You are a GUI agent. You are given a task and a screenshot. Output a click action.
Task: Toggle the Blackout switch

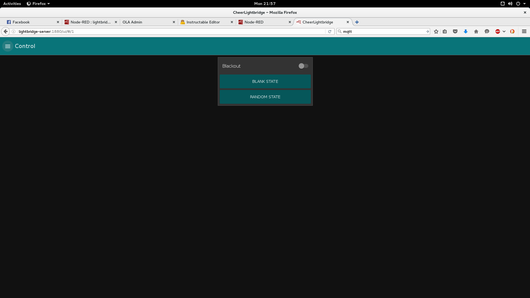303,66
